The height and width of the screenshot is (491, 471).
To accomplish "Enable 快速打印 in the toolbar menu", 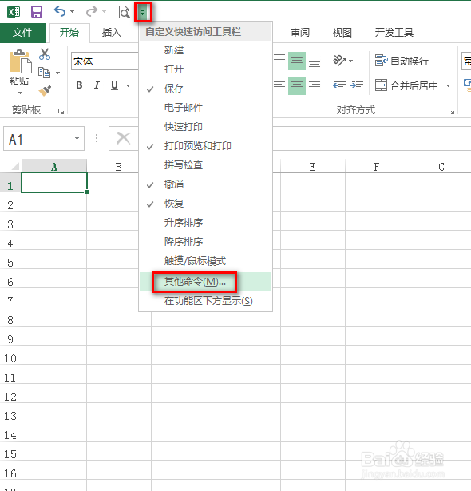I will point(205,126).
